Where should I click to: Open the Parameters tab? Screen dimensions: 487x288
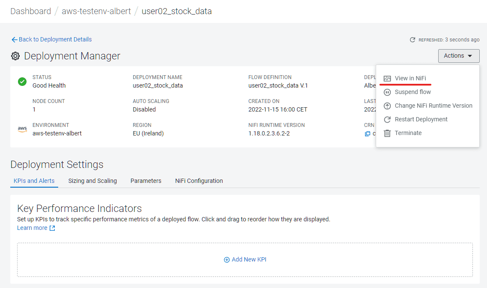146,181
